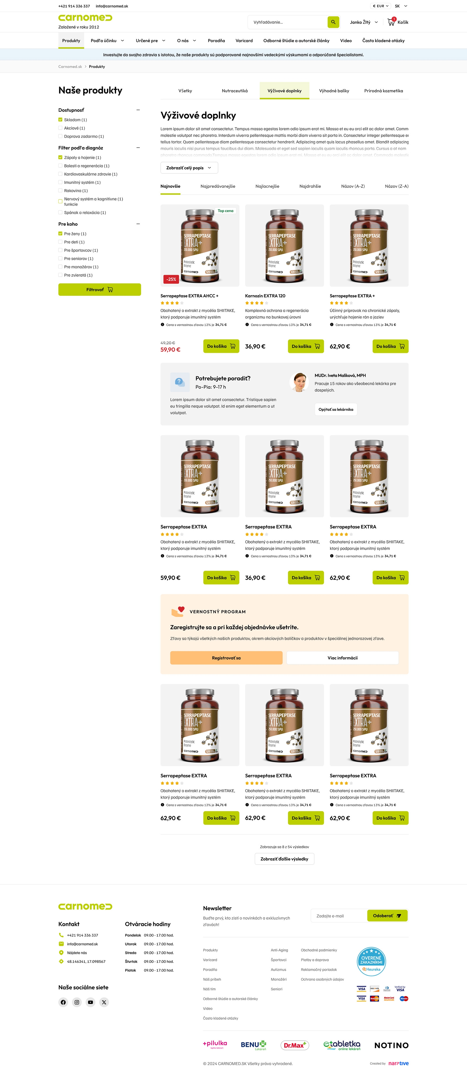Enable the Doprava zadarmo filter checkbox
Screen dimensions: 467x1086
(x=60, y=136)
